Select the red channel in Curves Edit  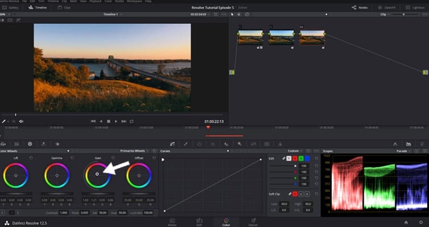pyautogui.click(x=295, y=158)
